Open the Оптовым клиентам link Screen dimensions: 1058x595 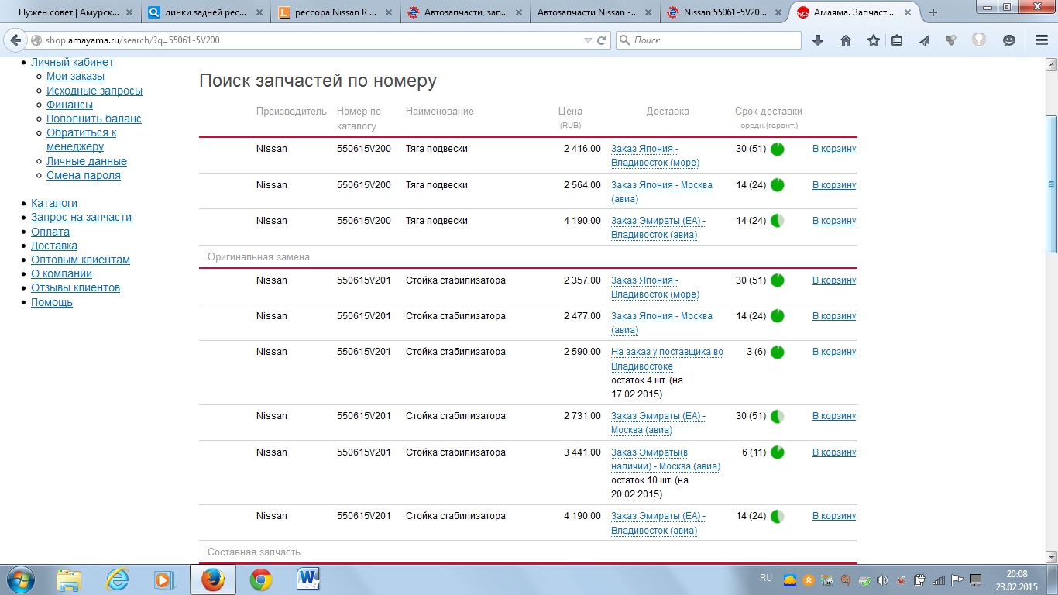81,260
